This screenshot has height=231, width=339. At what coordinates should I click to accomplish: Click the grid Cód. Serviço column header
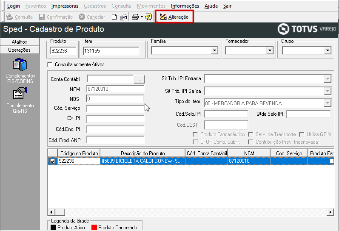pyautogui.click(x=289, y=153)
